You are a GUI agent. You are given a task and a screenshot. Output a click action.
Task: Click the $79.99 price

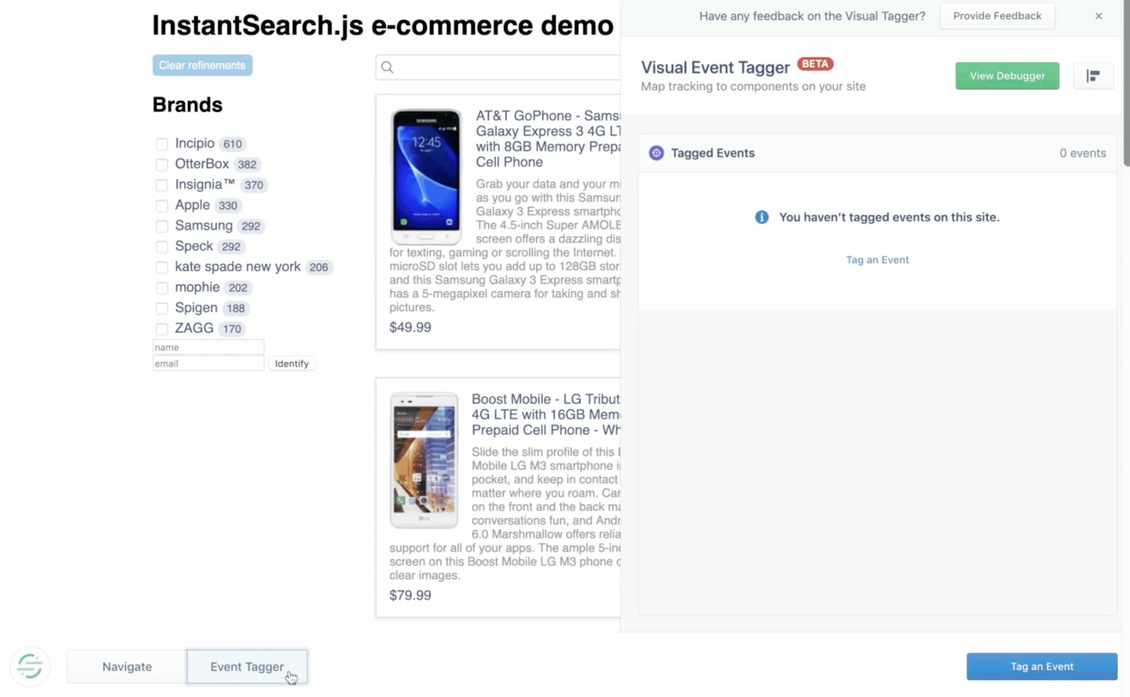coord(410,595)
